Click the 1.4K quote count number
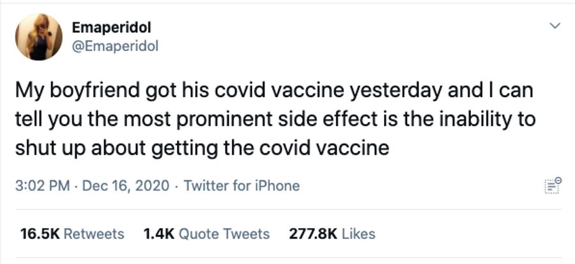The height and width of the screenshot is (264, 575). tap(160, 234)
